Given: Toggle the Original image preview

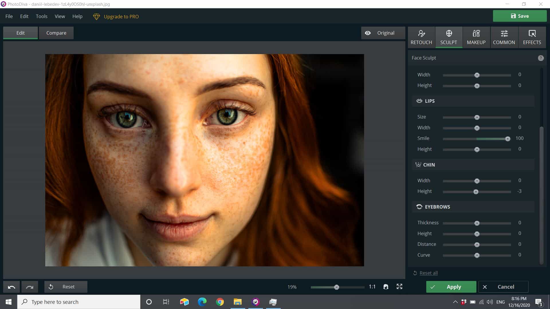Looking at the screenshot, I should pos(383,33).
